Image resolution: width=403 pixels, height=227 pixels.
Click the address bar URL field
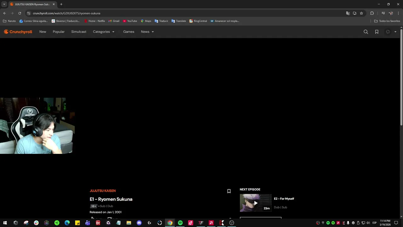point(186,13)
